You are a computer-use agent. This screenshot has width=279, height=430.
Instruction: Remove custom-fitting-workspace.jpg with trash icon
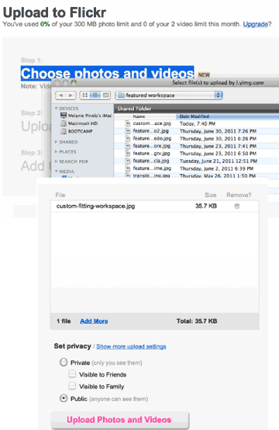(237, 206)
